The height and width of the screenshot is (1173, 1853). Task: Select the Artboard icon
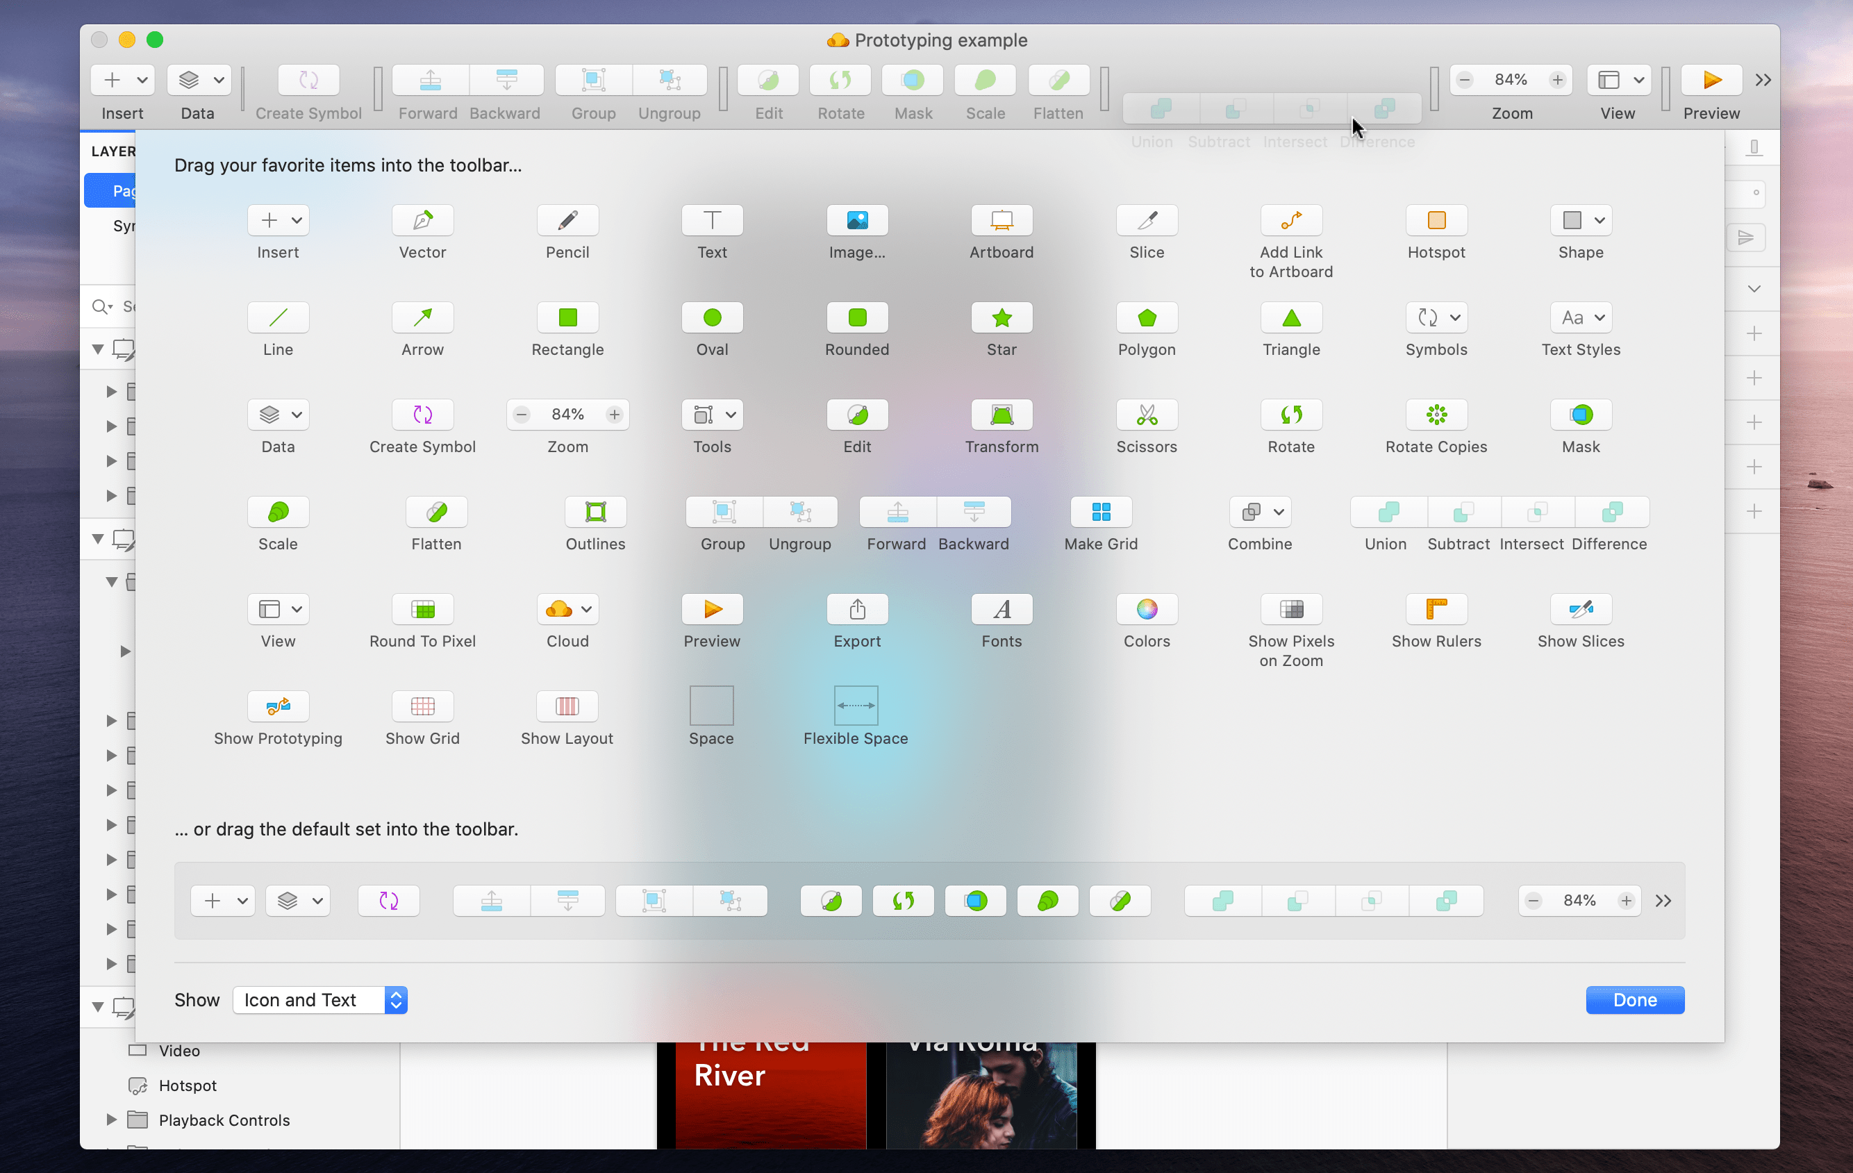[x=1001, y=221]
